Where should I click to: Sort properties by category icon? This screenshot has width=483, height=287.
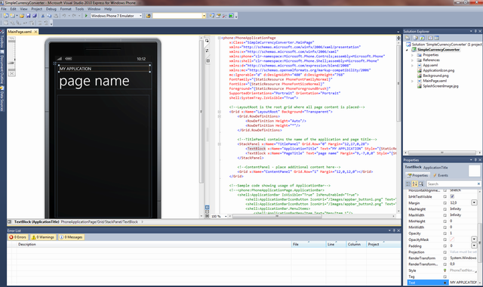point(408,184)
